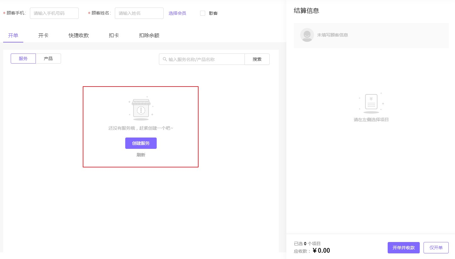Click the grey customer avatar icon
Screen dimensions: 455x259
(x=307, y=35)
